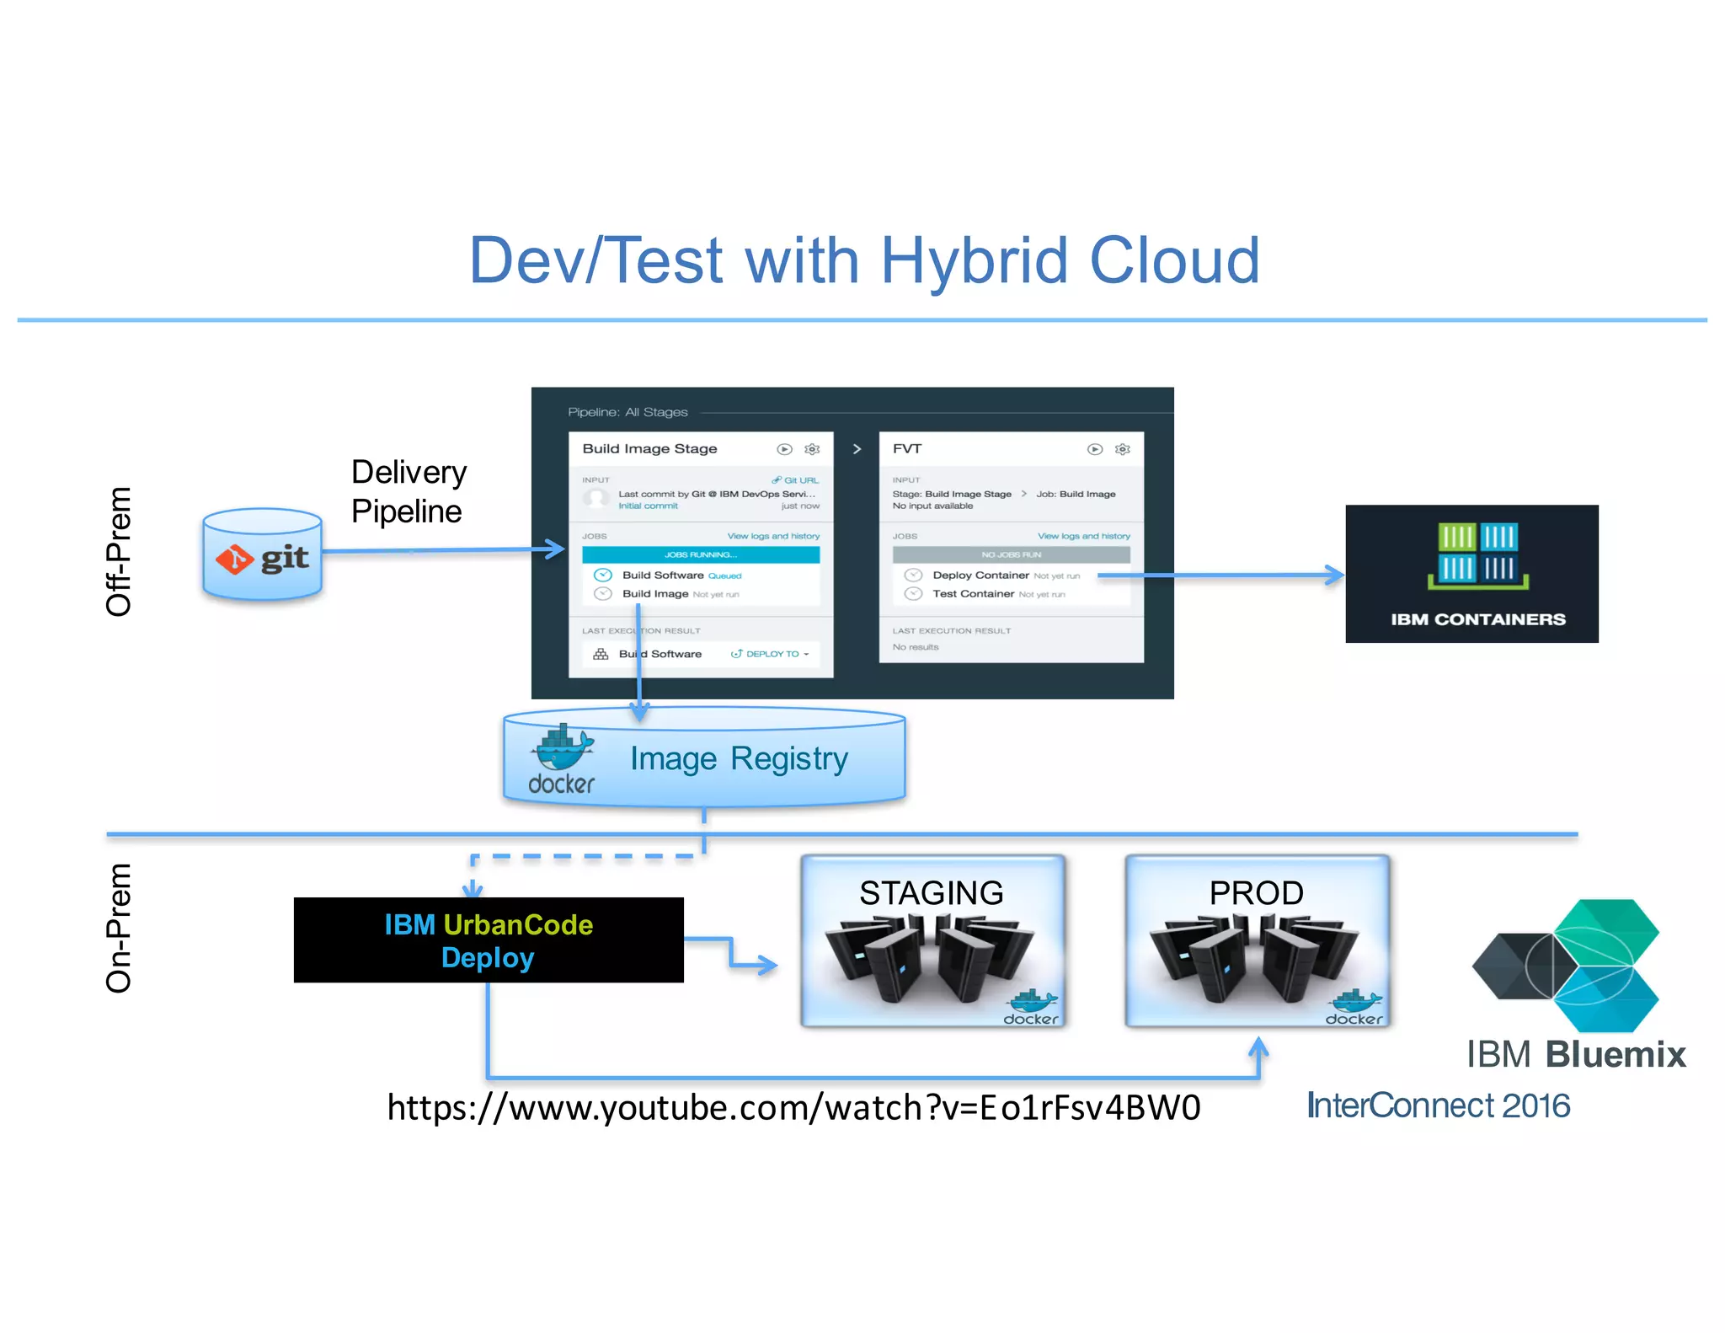Run the Build Image Stage play icon
The height and width of the screenshot is (1333, 1725).
point(784,449)
